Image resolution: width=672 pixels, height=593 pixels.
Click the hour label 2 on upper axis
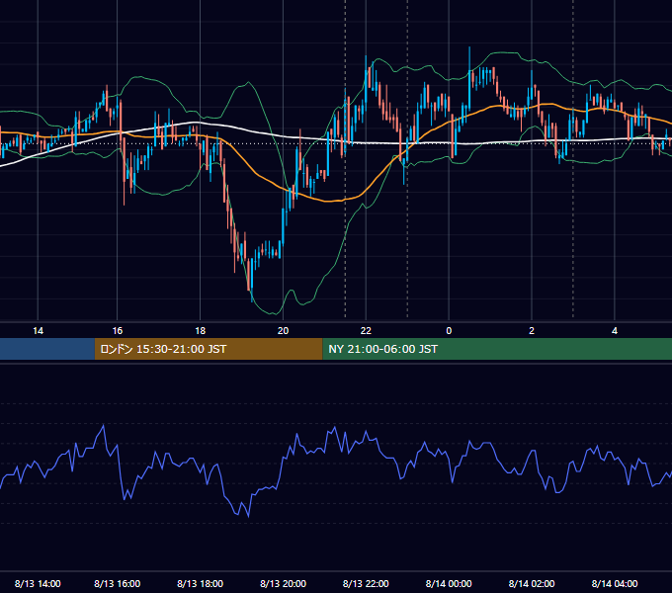click(532, 331)
